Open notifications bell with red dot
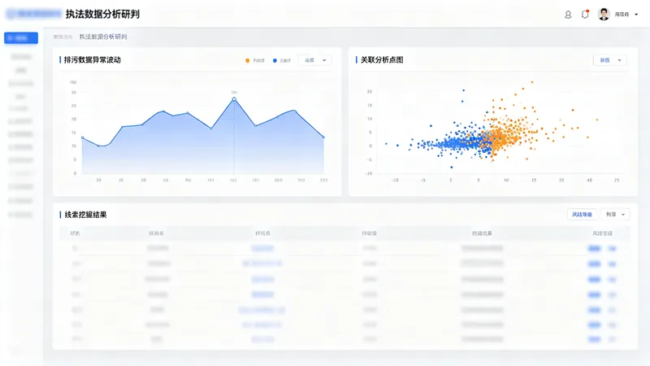650x366 pixels. [x=585, y=14]
